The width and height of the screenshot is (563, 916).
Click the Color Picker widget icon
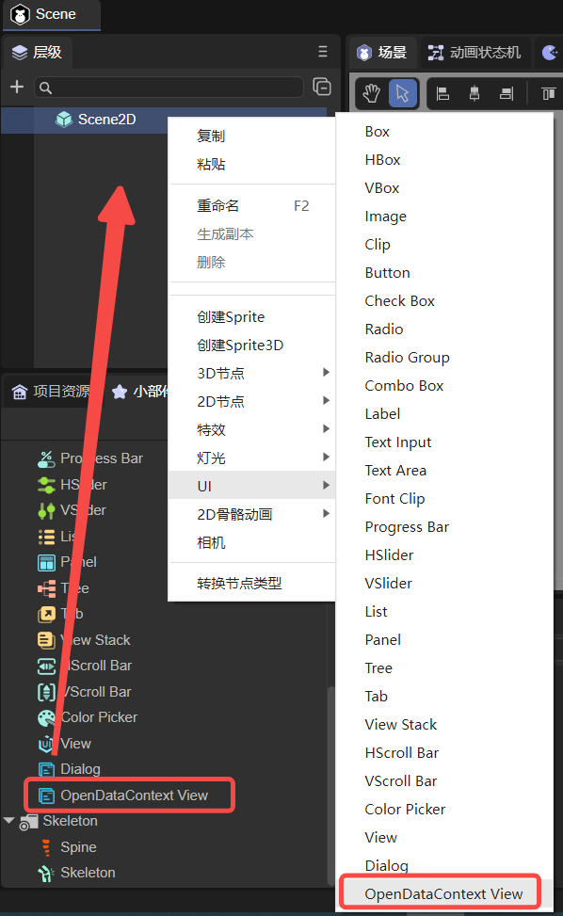46,718
